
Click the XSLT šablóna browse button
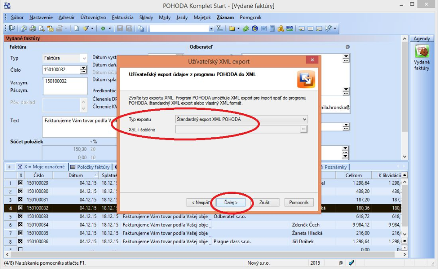(304, 129)
